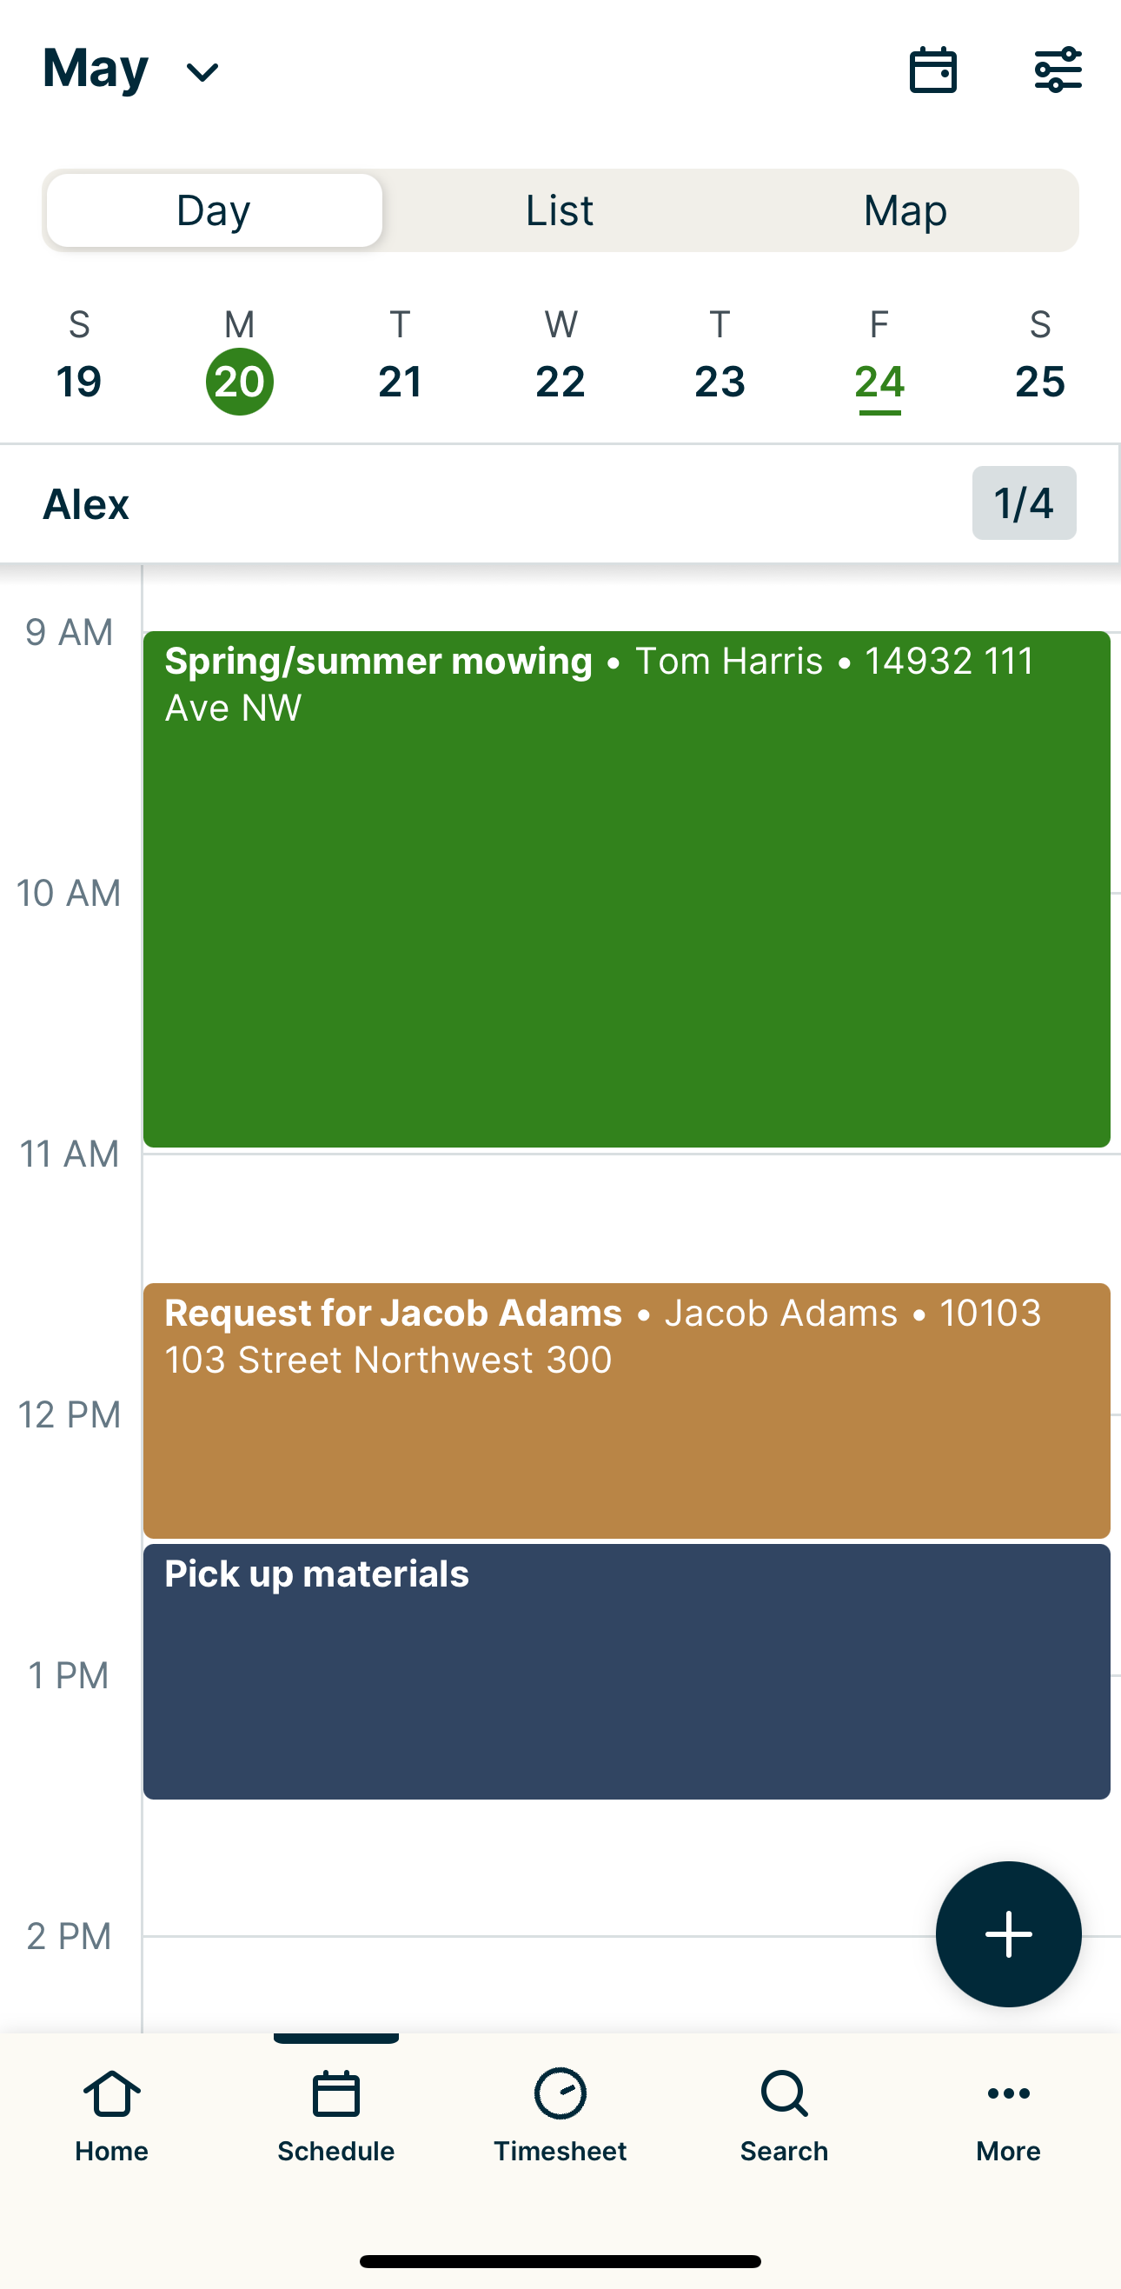1121x2289 pixels.
Task: Select Tuesday 21 in week strip
Action: (400, 364)
